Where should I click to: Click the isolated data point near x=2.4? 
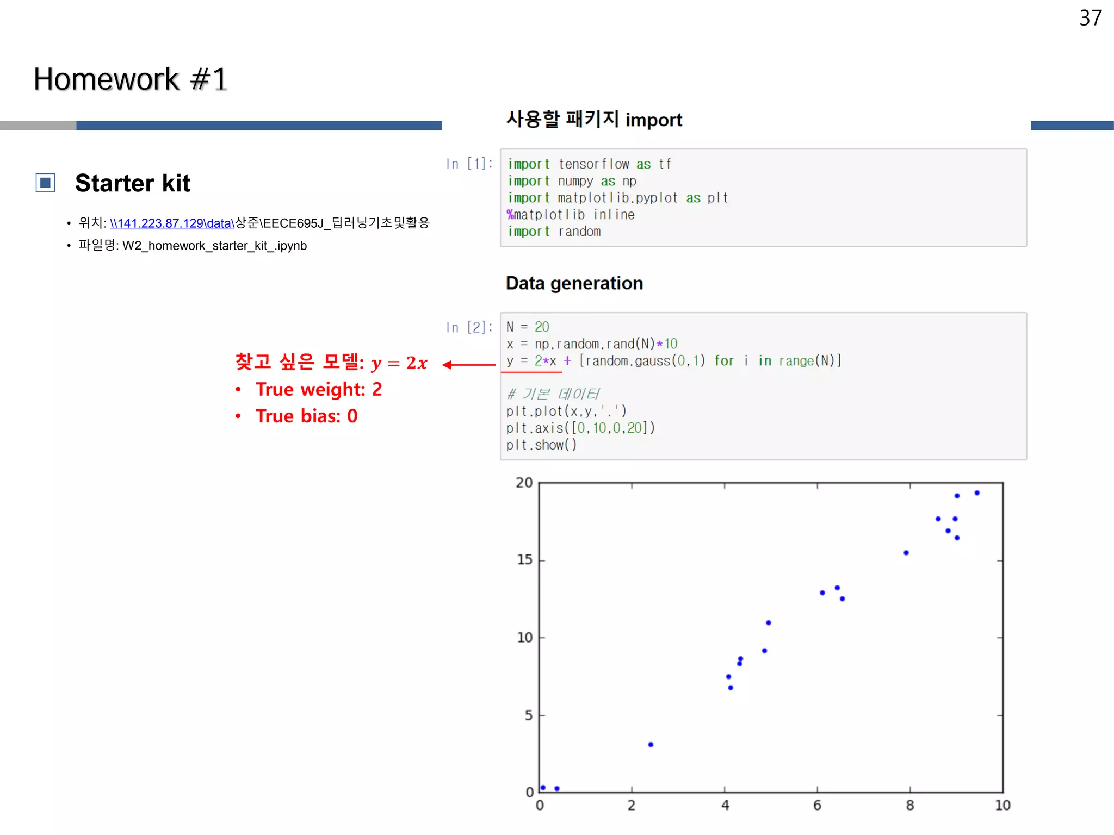pos(651,745)
